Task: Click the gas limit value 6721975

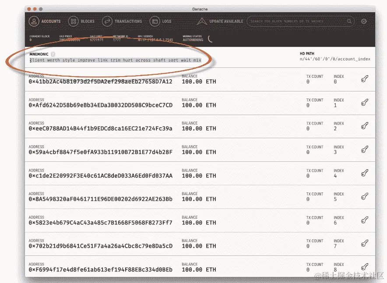Action: tap(96, 40)
